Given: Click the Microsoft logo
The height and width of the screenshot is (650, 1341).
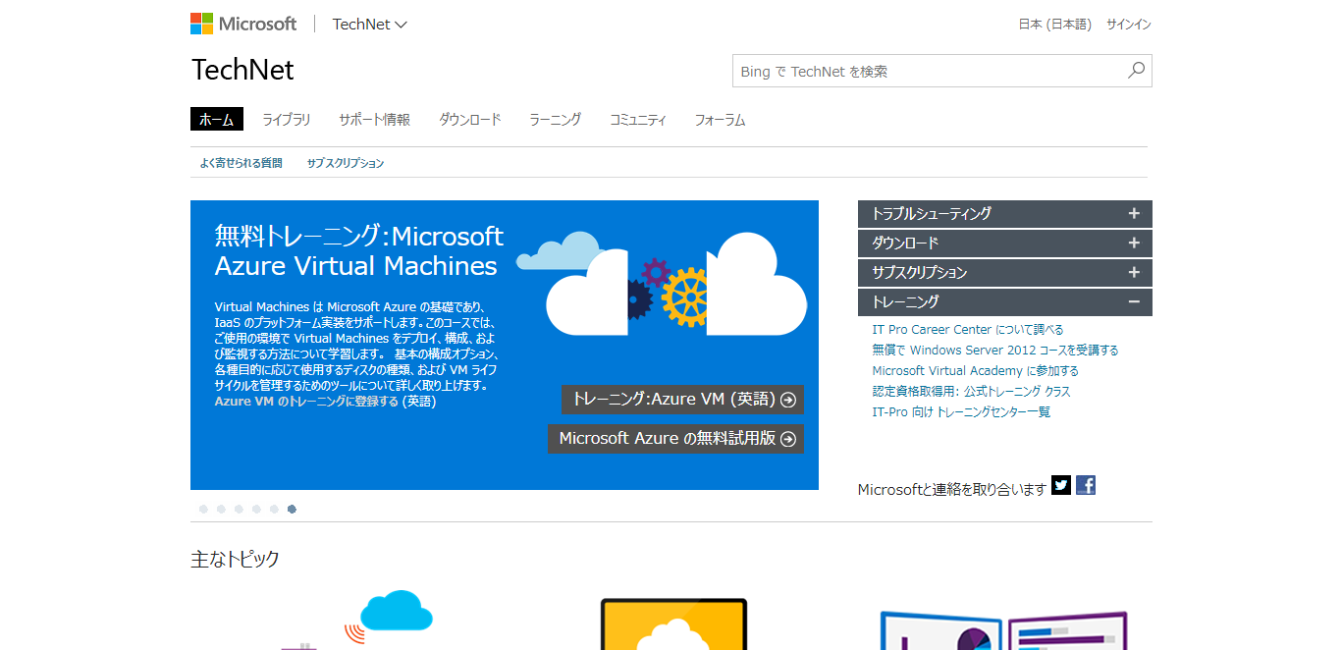Looking at the screenshot, I should (x=243, y=24).
